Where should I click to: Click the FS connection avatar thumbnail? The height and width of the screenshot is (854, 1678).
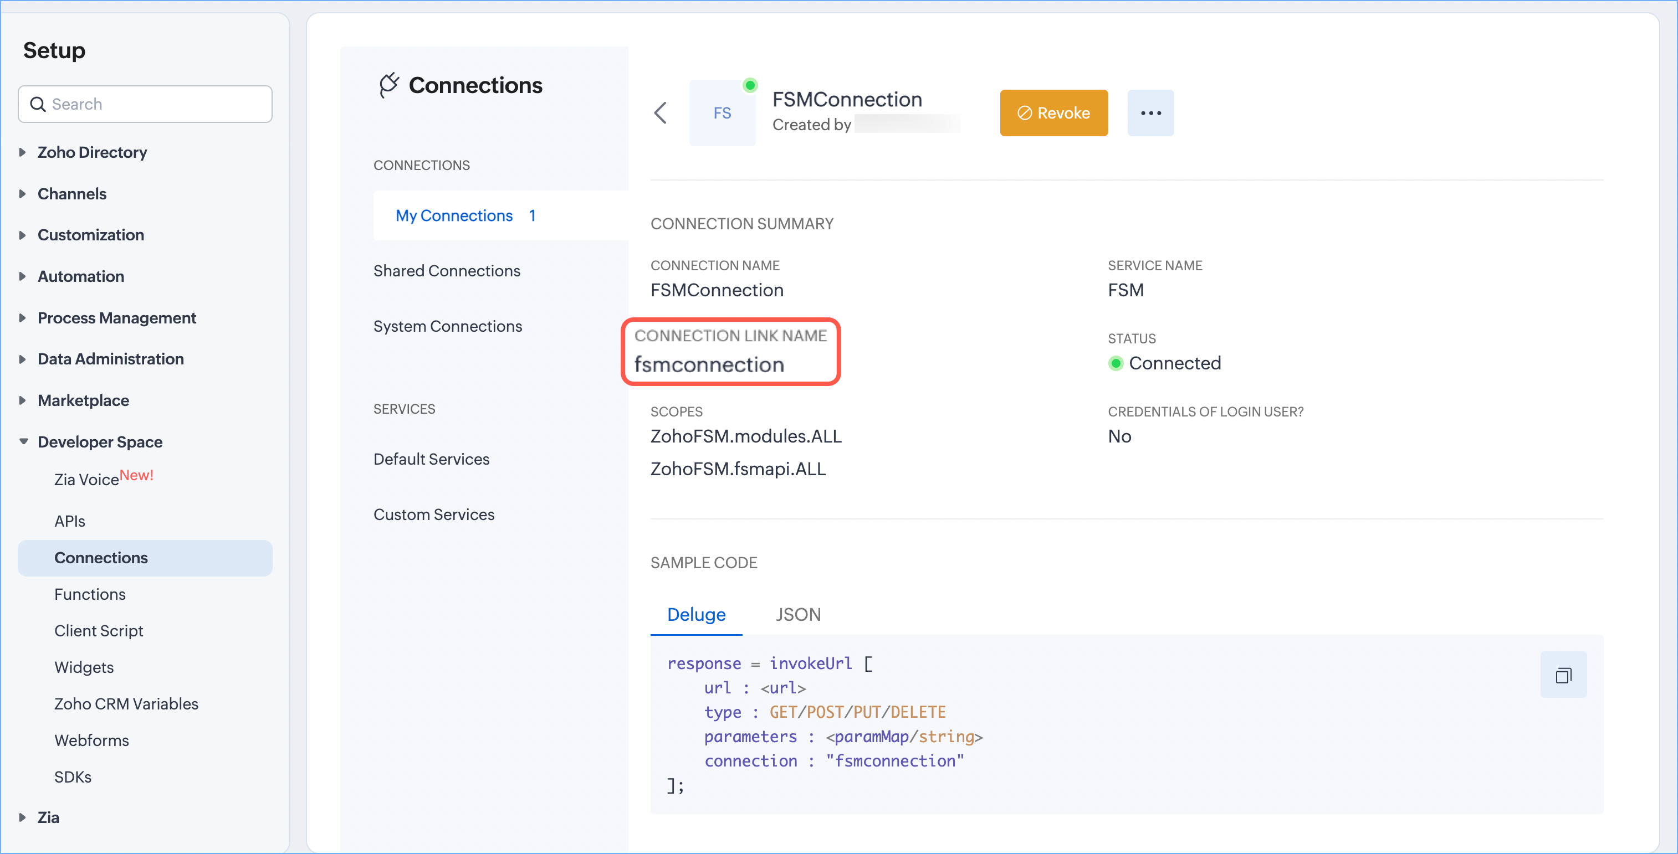coord(722,112)
